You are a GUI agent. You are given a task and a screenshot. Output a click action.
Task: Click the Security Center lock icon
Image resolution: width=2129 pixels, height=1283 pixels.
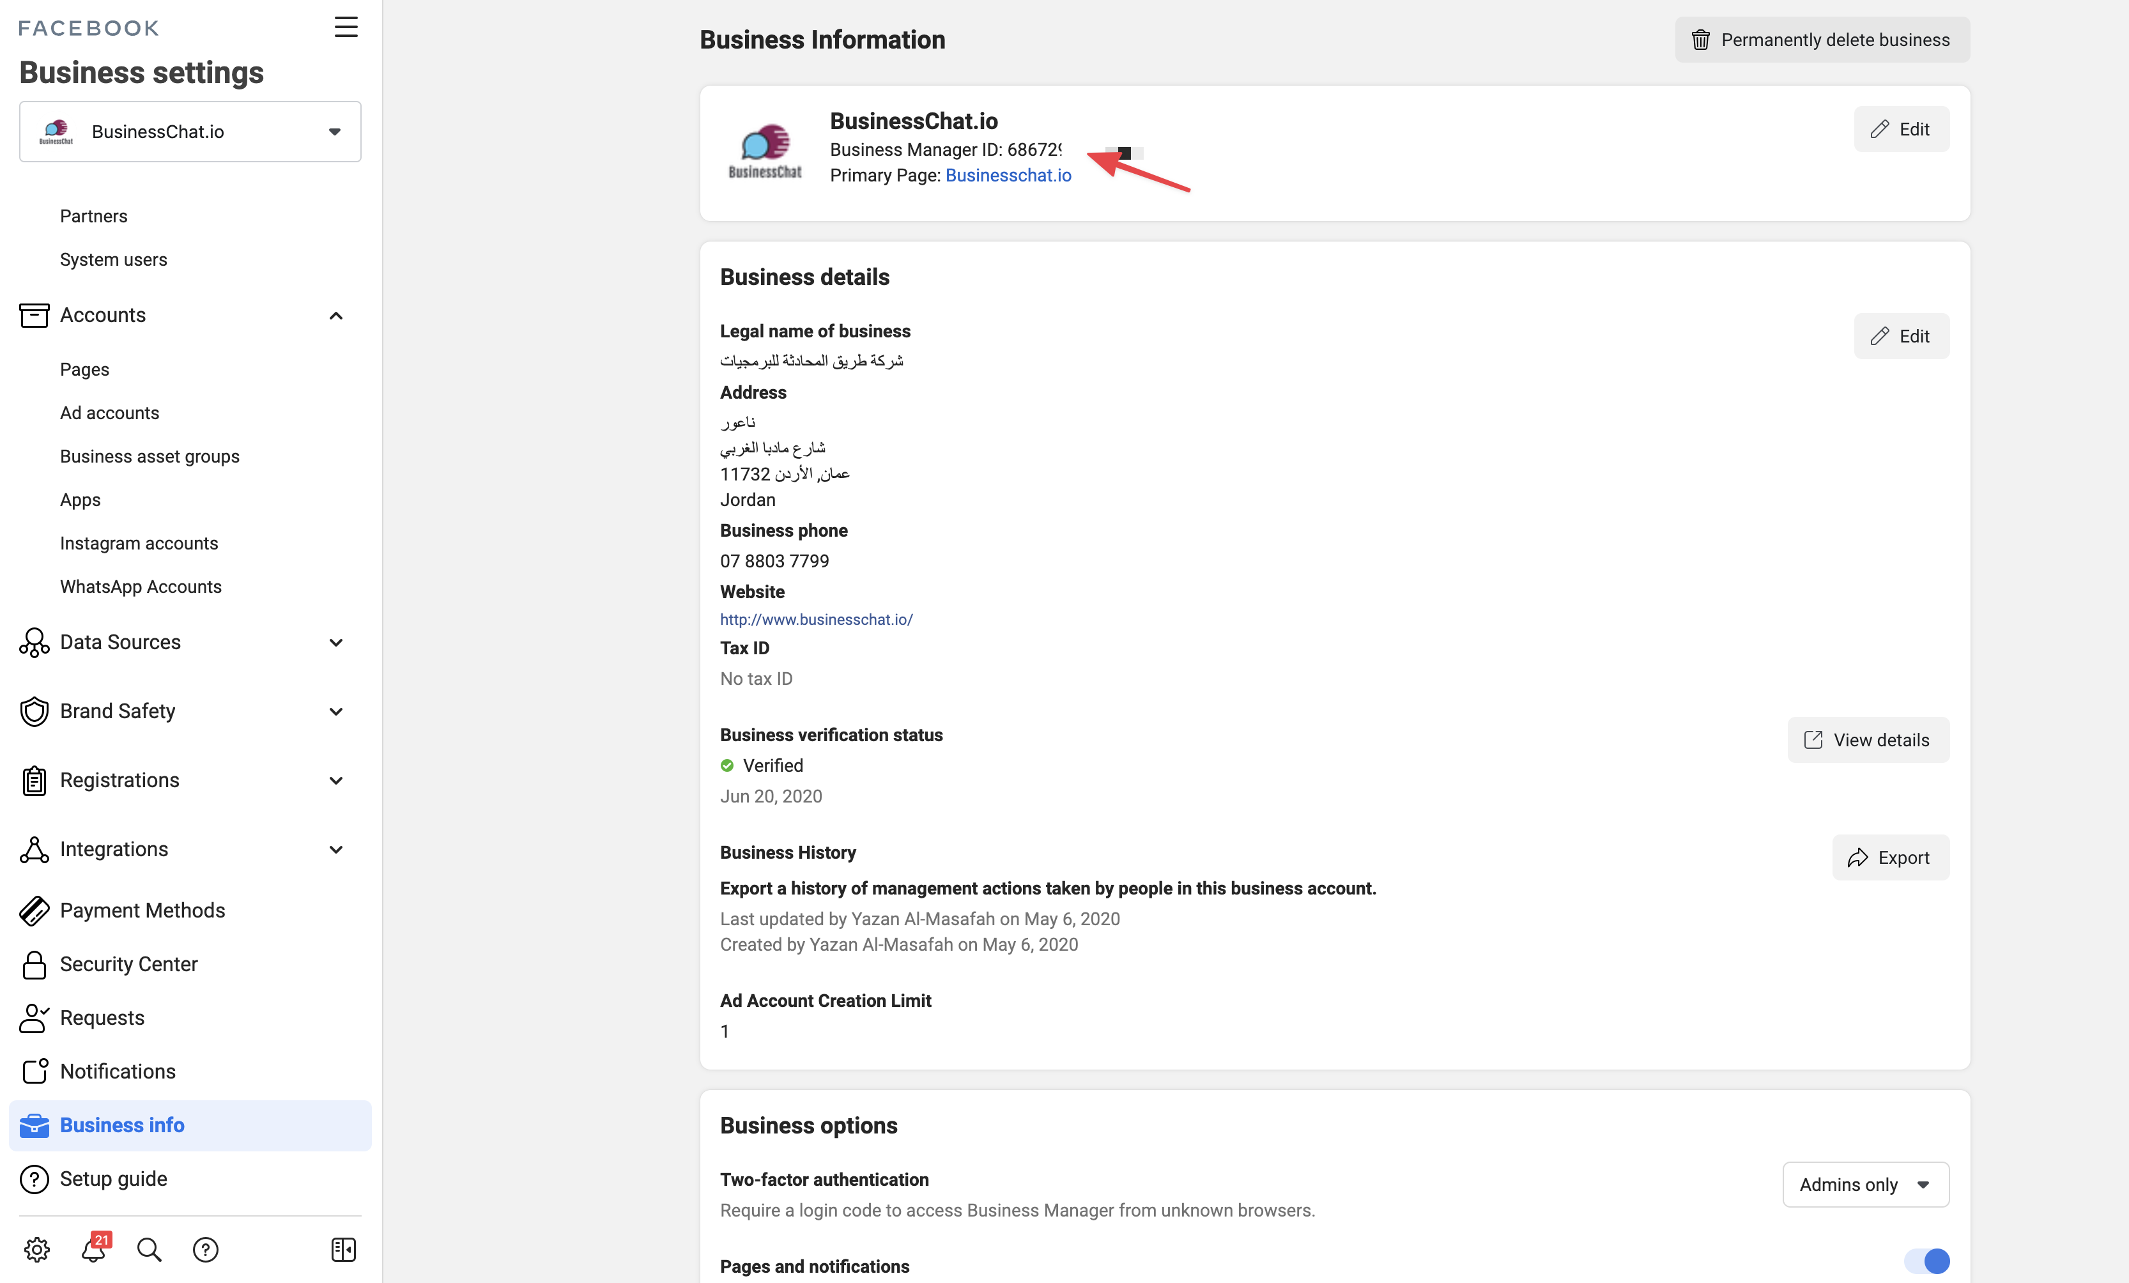(34, 964)
